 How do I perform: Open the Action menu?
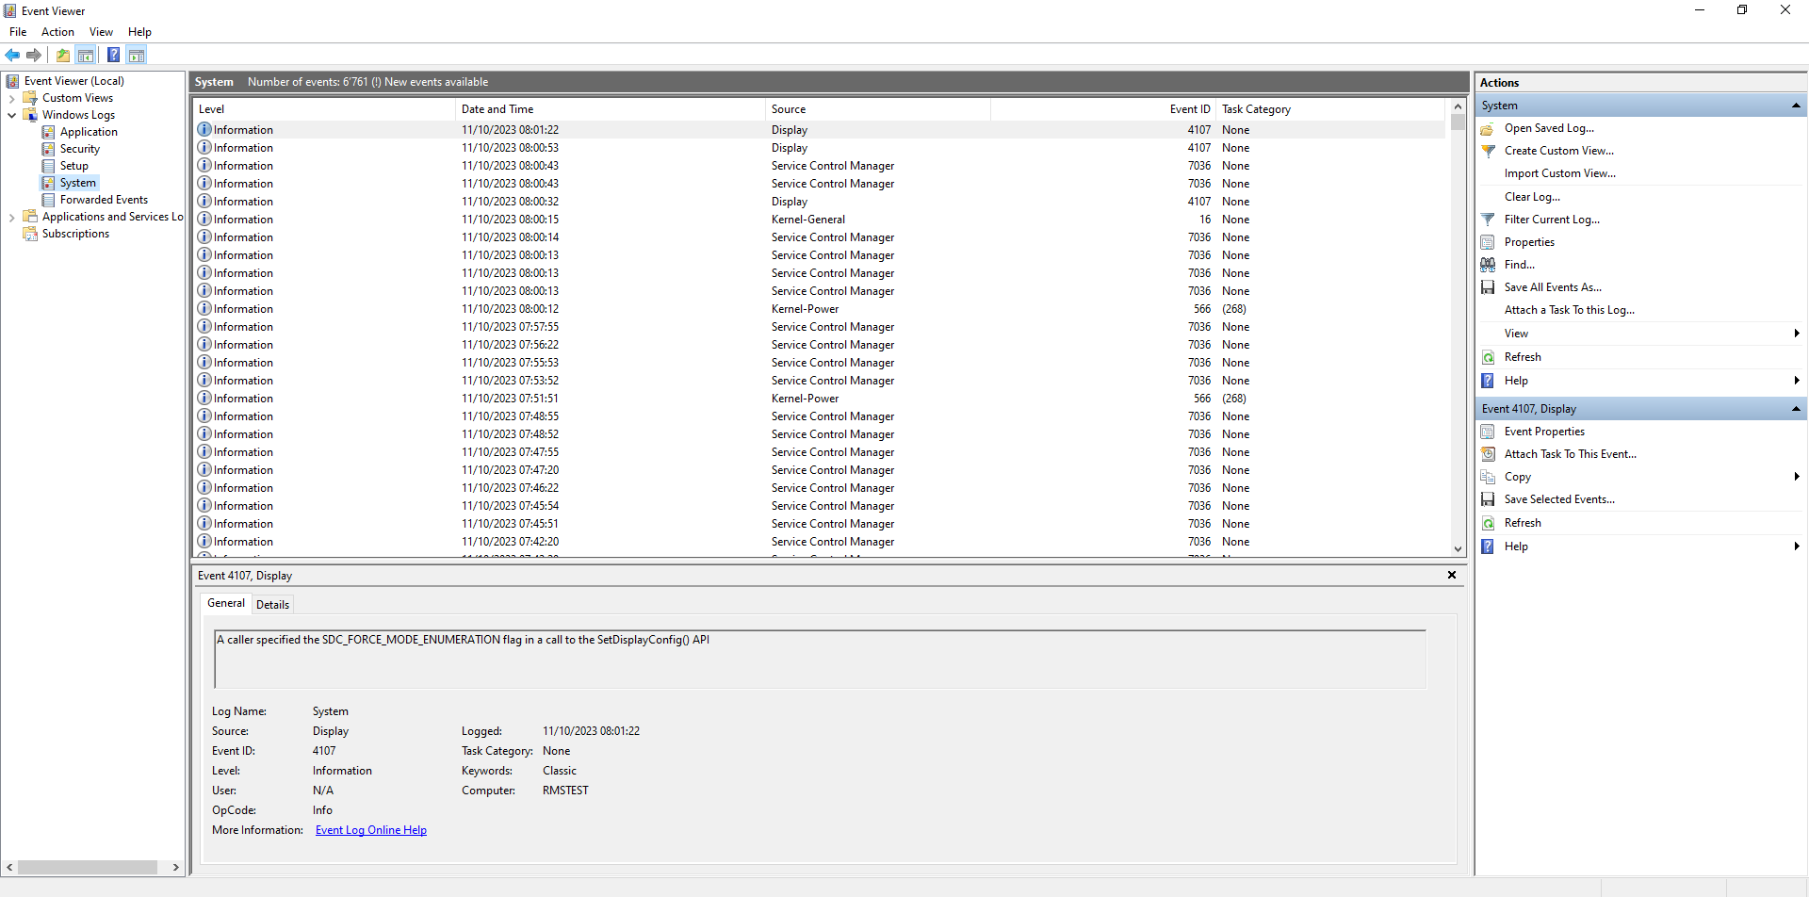coord(57,32)
